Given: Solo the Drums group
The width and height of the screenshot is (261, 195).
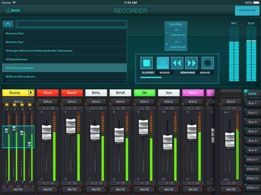Looking at the screenshot, I should pyautogui.click(x=18, y=101).
